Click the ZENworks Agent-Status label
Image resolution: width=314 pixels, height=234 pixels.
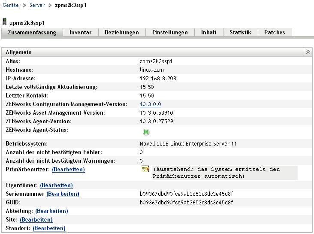(x=37, y=130)
